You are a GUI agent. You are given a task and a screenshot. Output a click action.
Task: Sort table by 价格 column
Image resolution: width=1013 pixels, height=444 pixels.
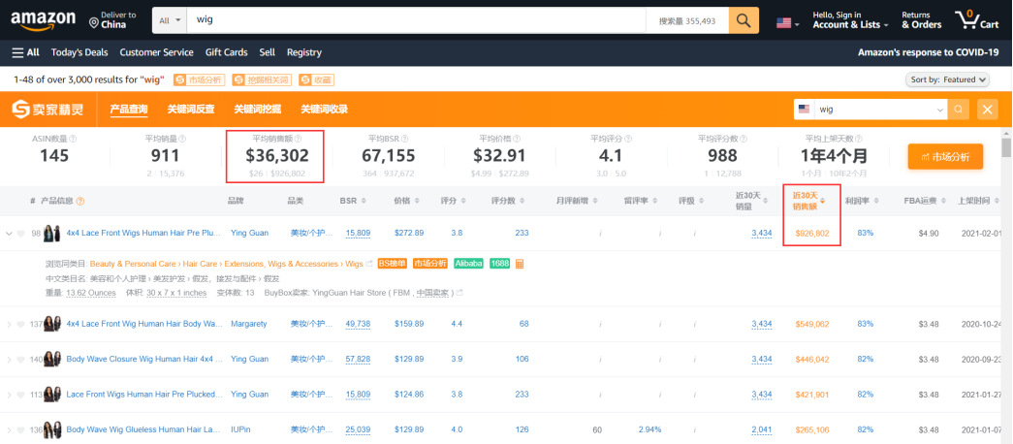(x=407, y=201)
